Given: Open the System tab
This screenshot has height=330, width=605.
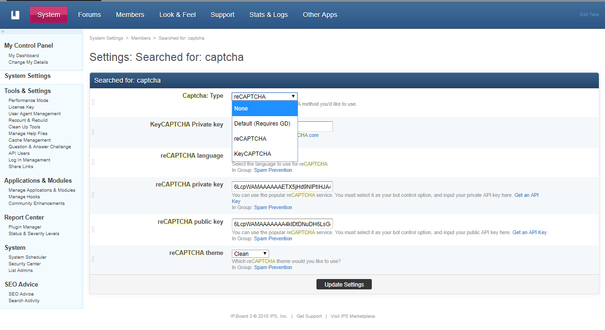Looking at the screenshot, I should pyautogui.click(x=49, y=15).
